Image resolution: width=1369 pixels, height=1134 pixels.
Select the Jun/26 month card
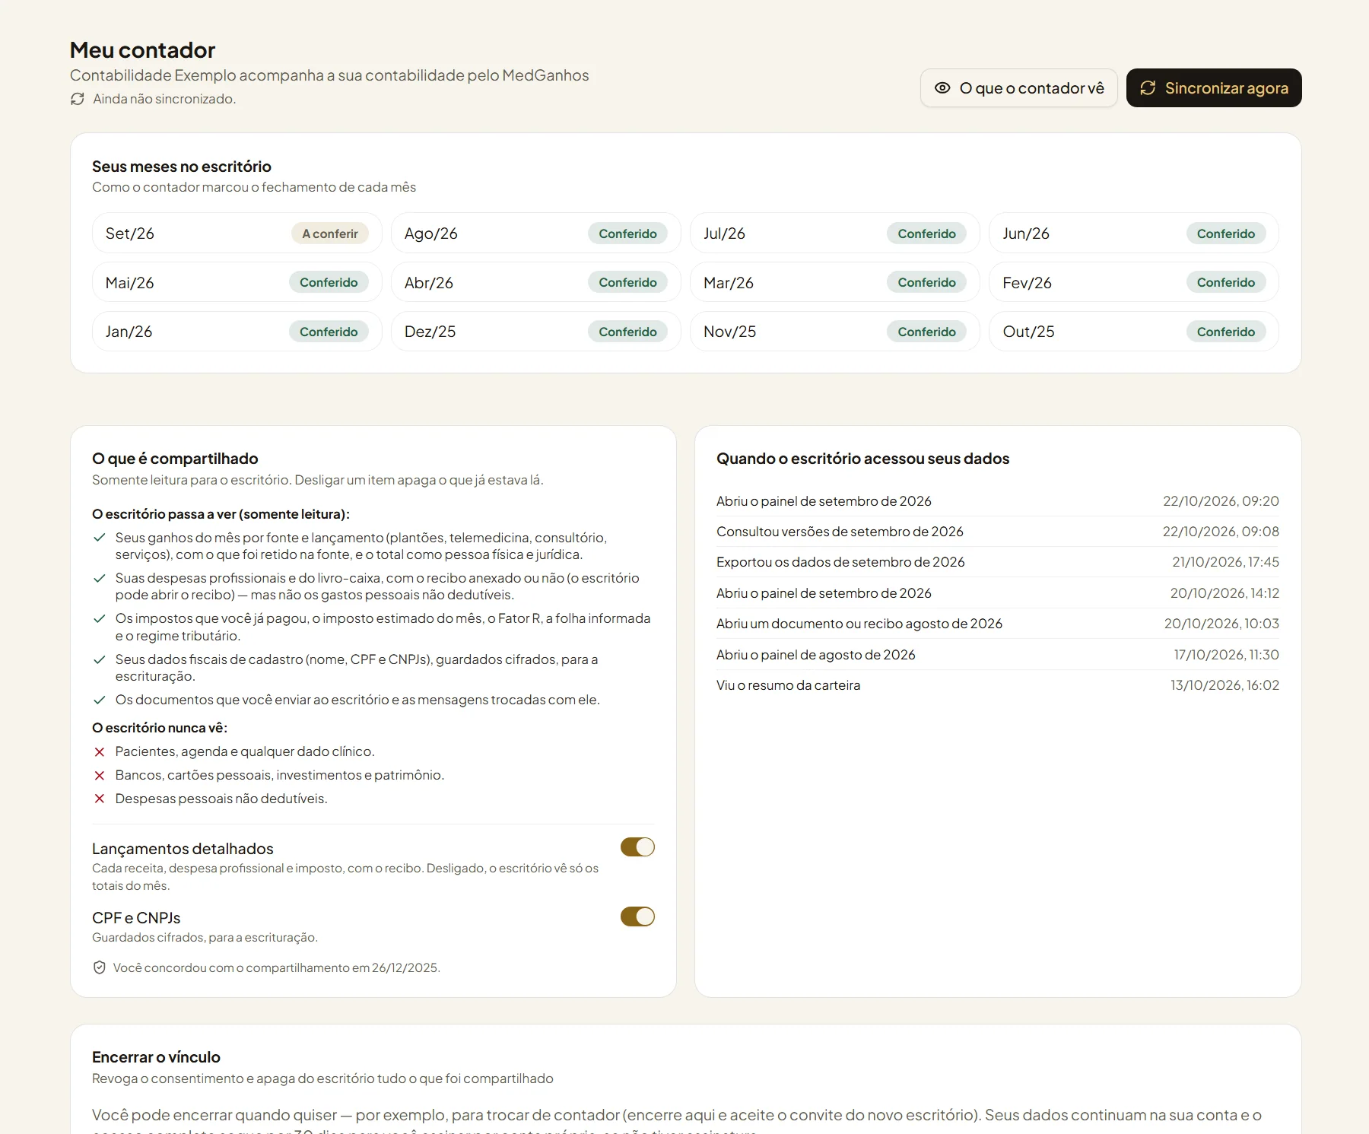1134,233
